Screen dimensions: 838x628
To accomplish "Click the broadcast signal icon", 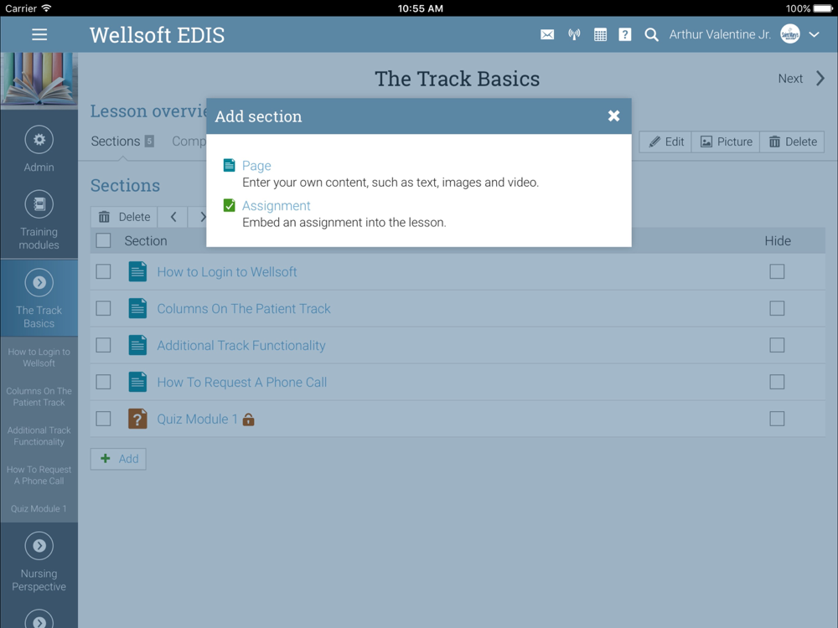I will click(x=574, y=34).
